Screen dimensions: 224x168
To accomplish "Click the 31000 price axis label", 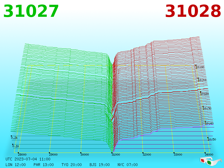I will coord(116,155).
